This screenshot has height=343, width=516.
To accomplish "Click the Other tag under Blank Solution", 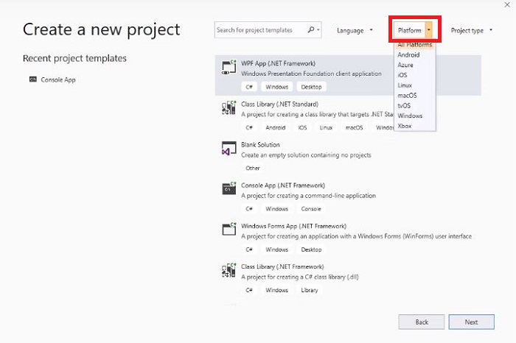I will tap(253, 169).
